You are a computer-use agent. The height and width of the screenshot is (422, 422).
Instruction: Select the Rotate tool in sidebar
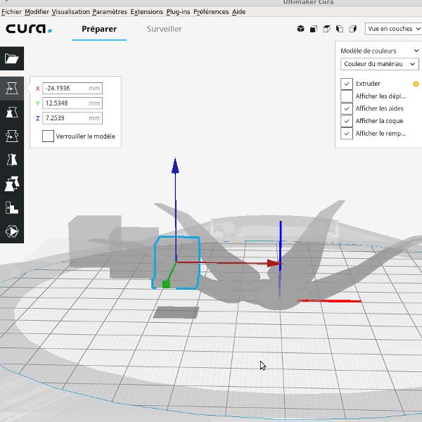12,136
